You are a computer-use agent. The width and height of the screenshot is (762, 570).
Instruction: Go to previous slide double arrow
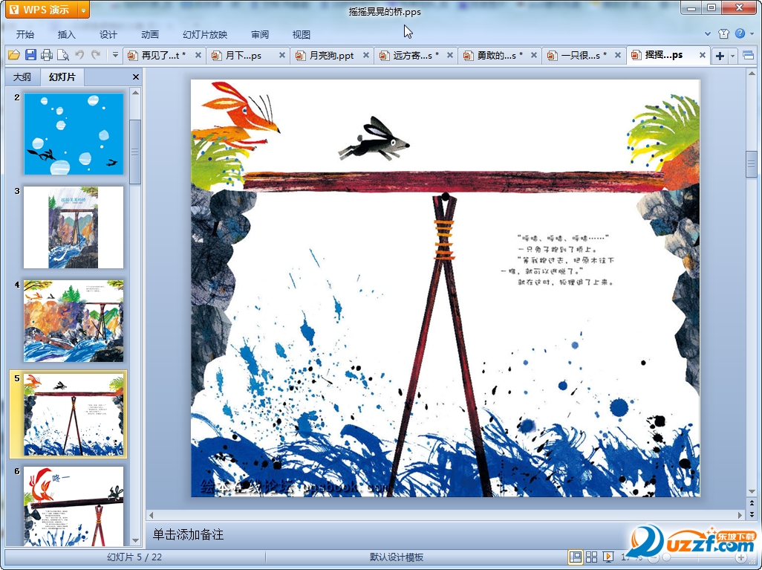tap(752, 503)
